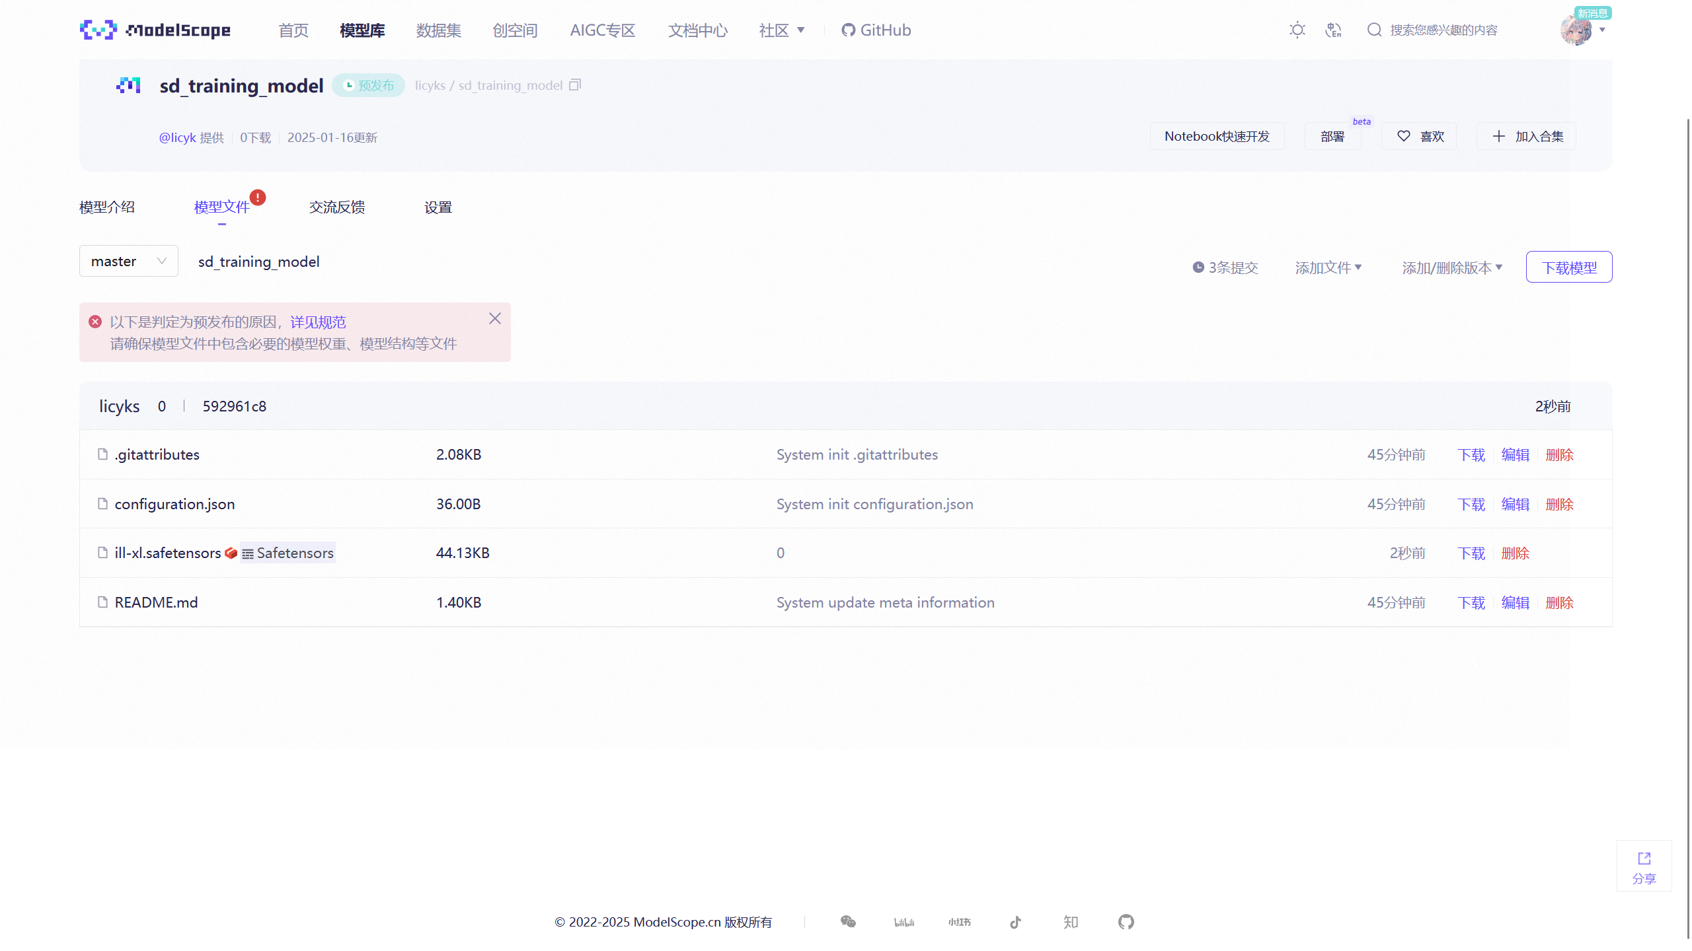Image resolution: width=1692 pixels, height=951 pixels.
Task: Open ModelScope's 知乎 page in footer
Action: click(1071, 922)
